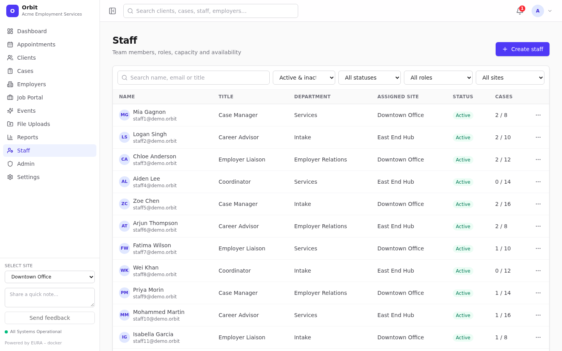Image resolution: width=562 pixels, height=351 pixels.
Task: Open row actions for Mohammed Martin
Action: (538, 315)
